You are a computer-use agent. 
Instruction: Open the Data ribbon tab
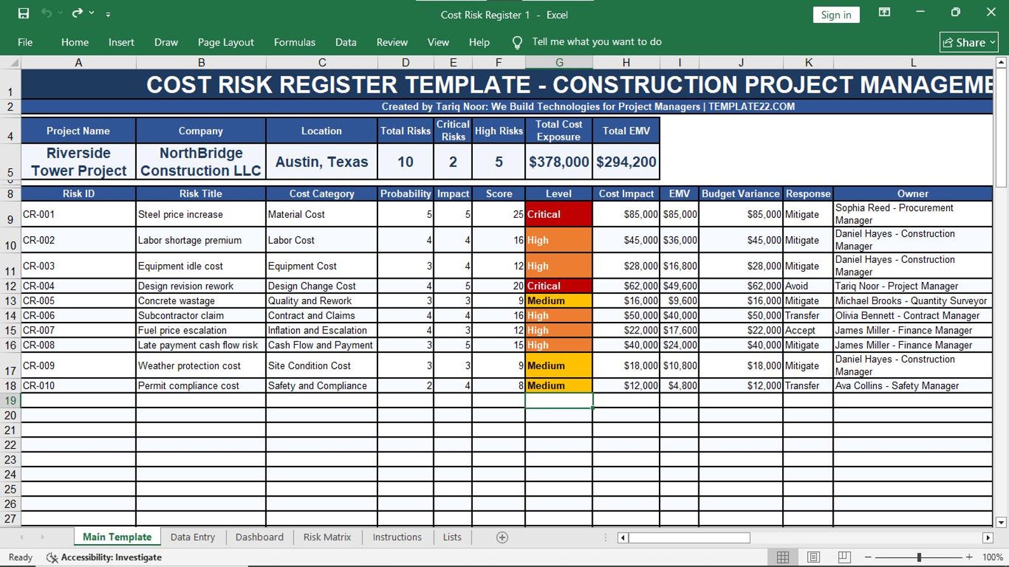346,43
